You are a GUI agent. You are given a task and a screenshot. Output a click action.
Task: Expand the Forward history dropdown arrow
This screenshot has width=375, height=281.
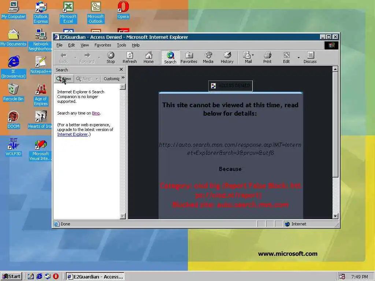tap(99, 57)
